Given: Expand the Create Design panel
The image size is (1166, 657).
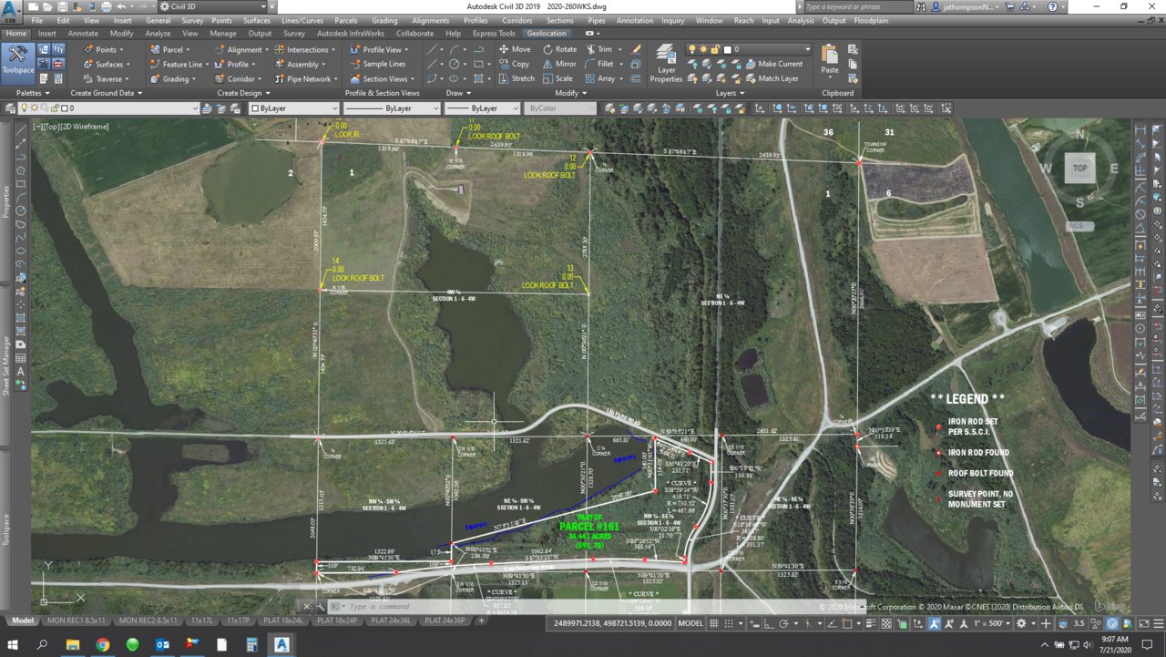Looking at the screenshot, I should click(243, 93).
